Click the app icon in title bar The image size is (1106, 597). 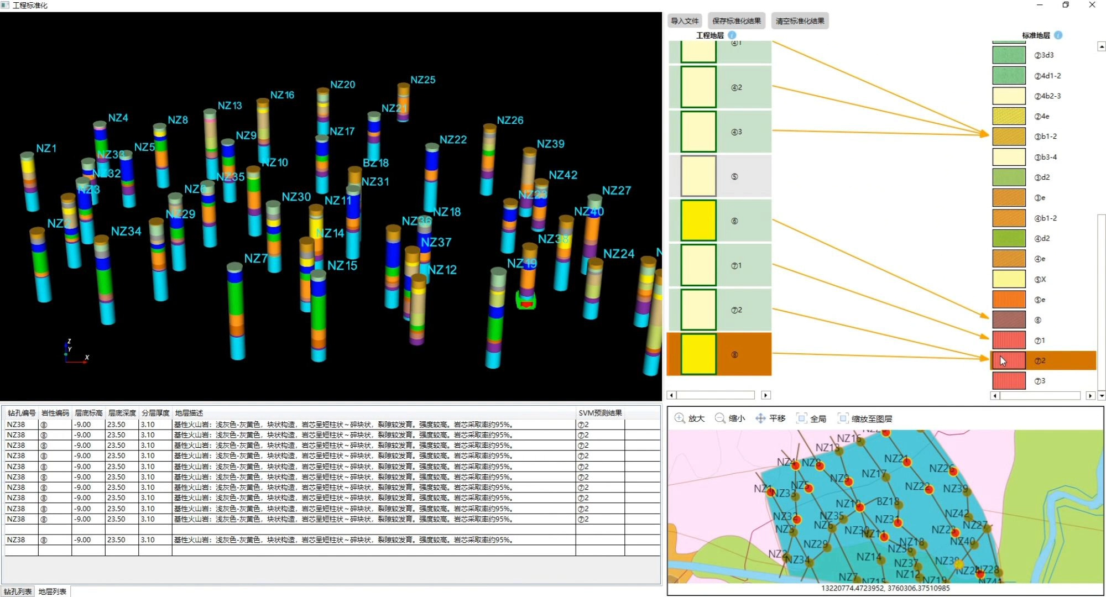point(6,5)
